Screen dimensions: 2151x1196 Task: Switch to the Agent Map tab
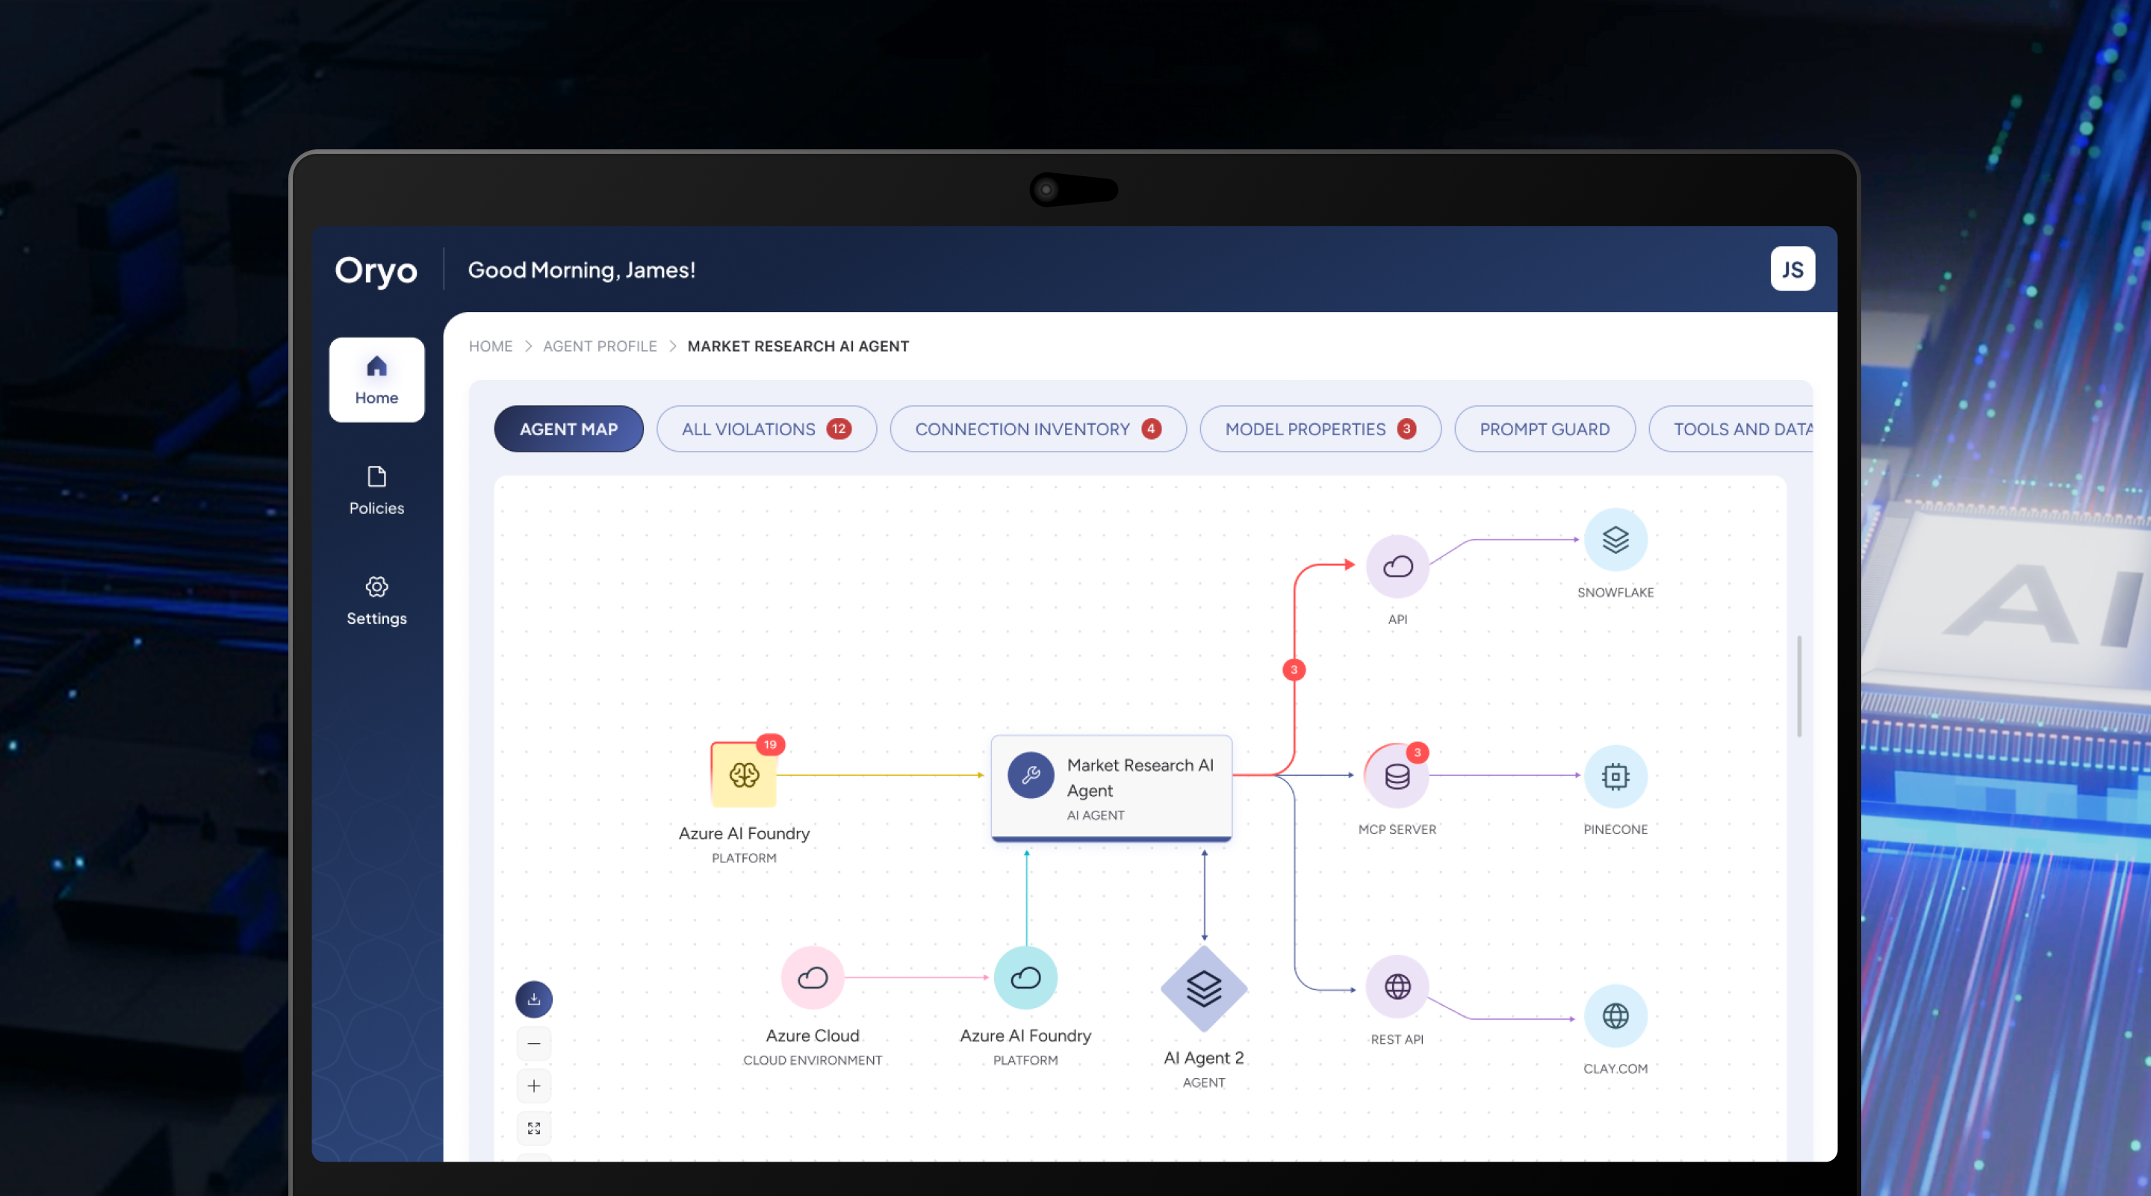(x=568, y=429)
